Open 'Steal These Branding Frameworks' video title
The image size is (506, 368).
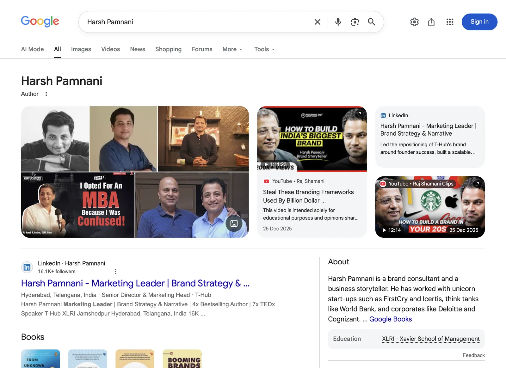coord(308,196)
